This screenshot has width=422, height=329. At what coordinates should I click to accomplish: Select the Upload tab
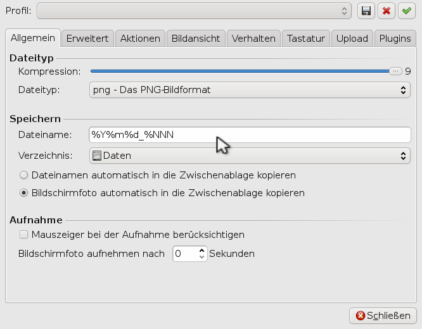point(352,39)
